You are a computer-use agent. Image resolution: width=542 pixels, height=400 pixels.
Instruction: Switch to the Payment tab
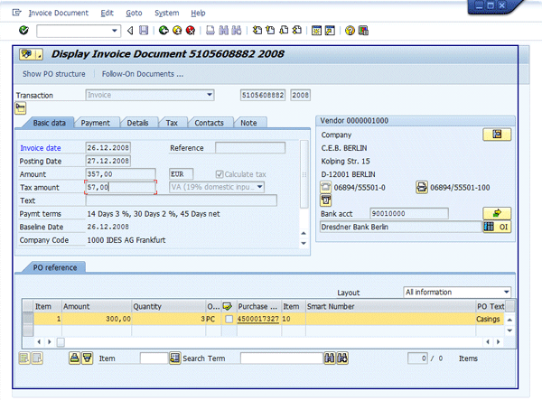pyautogui.click(x=96, y=123)
